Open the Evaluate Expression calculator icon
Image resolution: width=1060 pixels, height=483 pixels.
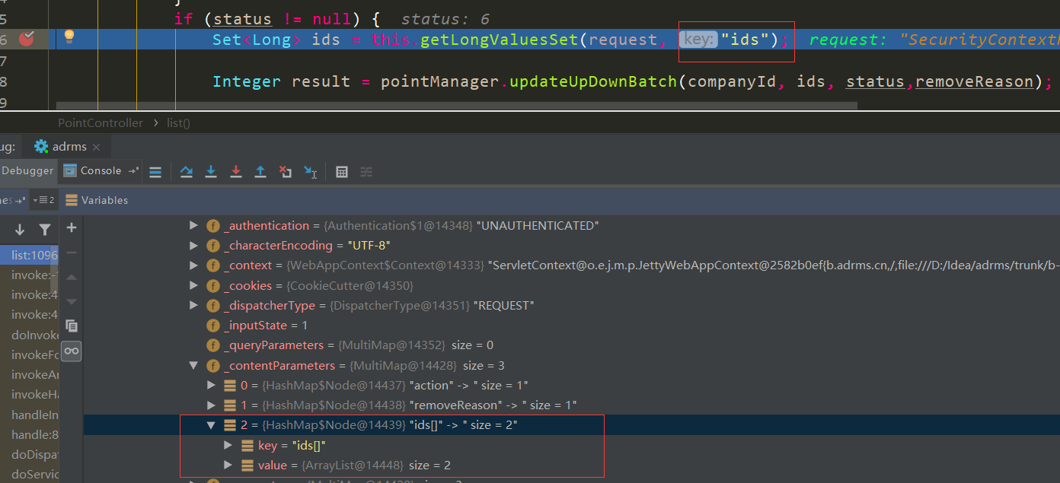click(x=341, y=172)
